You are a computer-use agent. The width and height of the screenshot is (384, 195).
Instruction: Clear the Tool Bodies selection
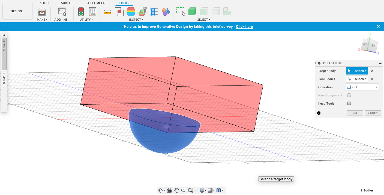coord(372,79)
